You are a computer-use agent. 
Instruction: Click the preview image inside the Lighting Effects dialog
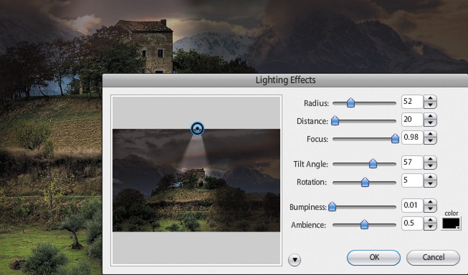pos(197,180)
